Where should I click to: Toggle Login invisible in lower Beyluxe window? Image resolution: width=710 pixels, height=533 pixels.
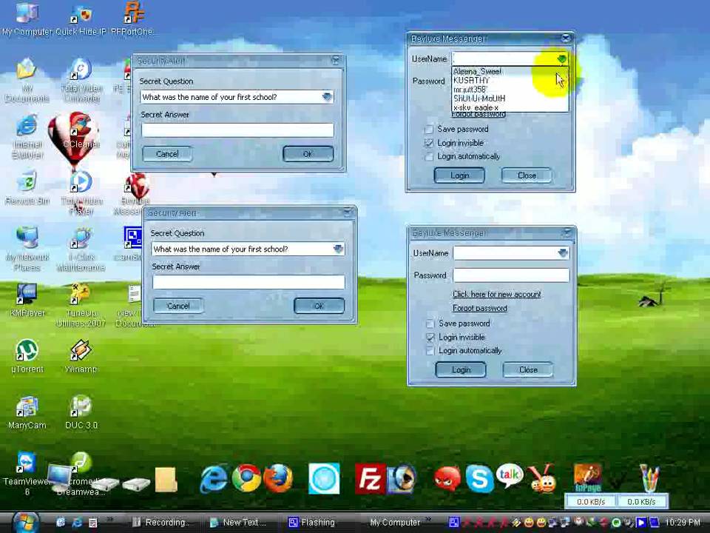[430, 338]
